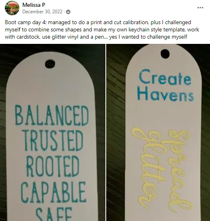Click the word BALANCED on the left tag
210x221 pixels.
coord(51,116)
